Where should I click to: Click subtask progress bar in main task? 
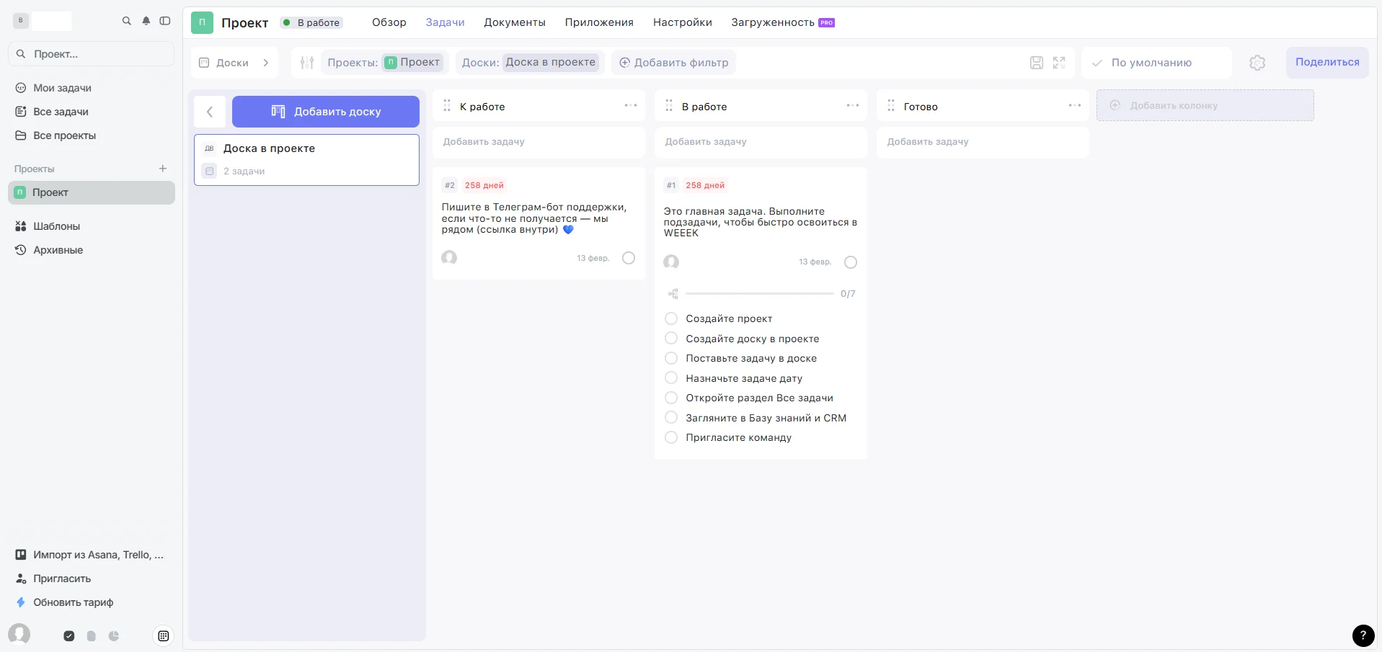[x=759, y=294]
